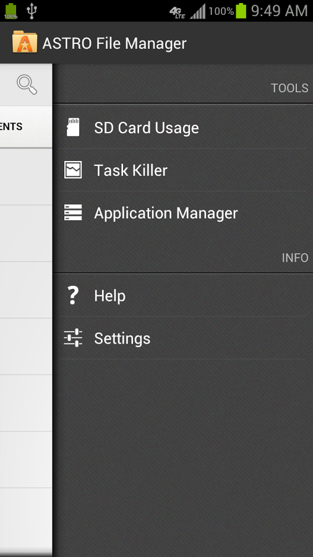
Task: Tap the INFO section header
Action: click(x=295, y=258)
